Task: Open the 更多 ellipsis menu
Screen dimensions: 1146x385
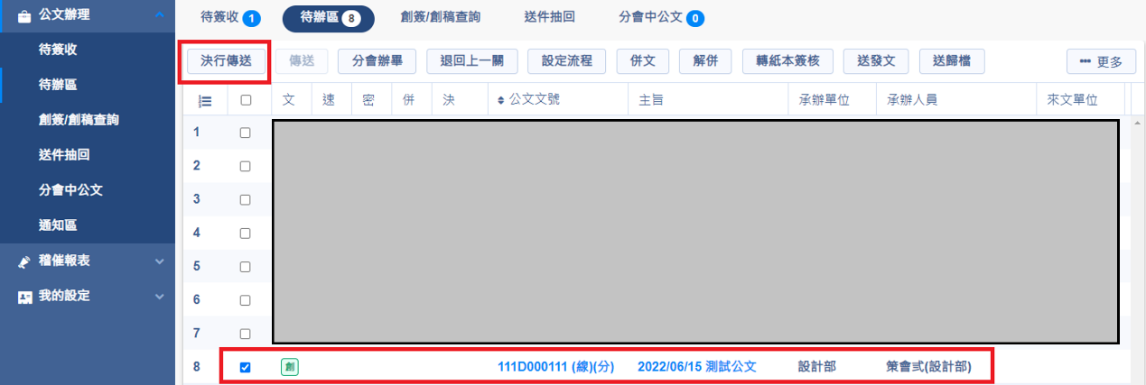Action: click(x=1101, y=61)
